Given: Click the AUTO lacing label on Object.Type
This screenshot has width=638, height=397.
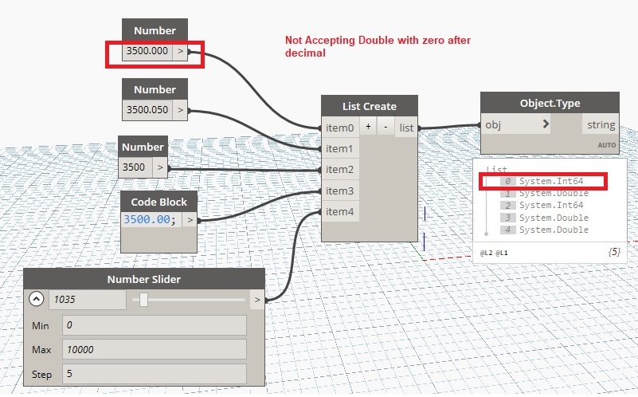Looking at the screenshot, I should coord(606,145).
